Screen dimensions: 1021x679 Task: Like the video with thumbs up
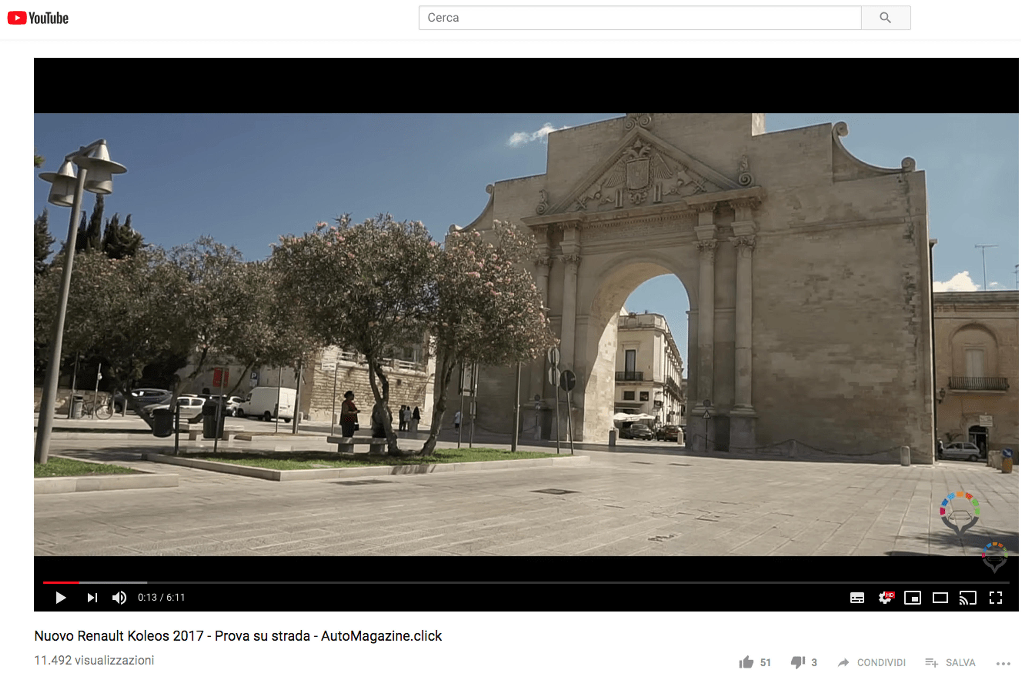click(x=754, y=662)
